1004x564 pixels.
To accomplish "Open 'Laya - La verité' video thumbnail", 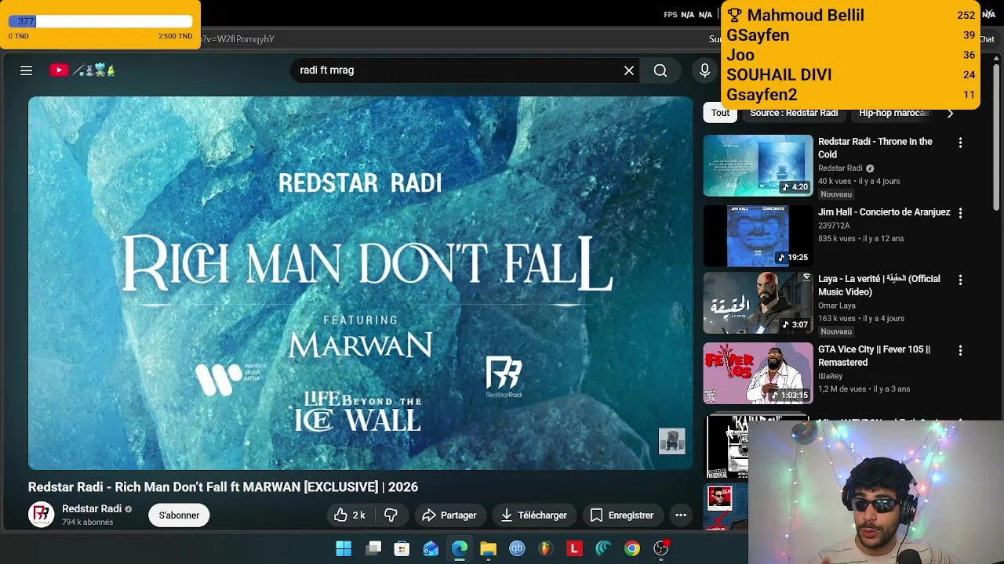I will (x=758, y=303).
